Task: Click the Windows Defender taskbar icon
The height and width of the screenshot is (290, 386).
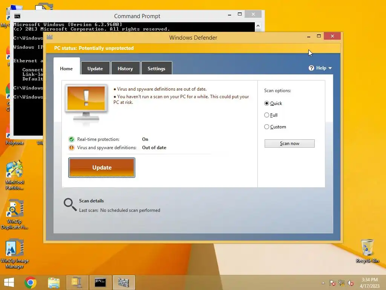Action: coord(124,282)
